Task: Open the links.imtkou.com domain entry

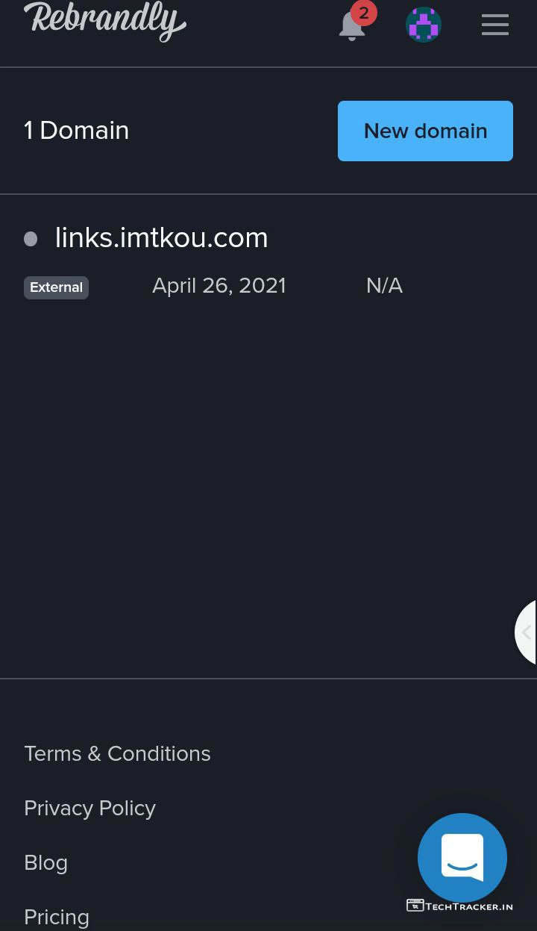Action: point(161,238)
